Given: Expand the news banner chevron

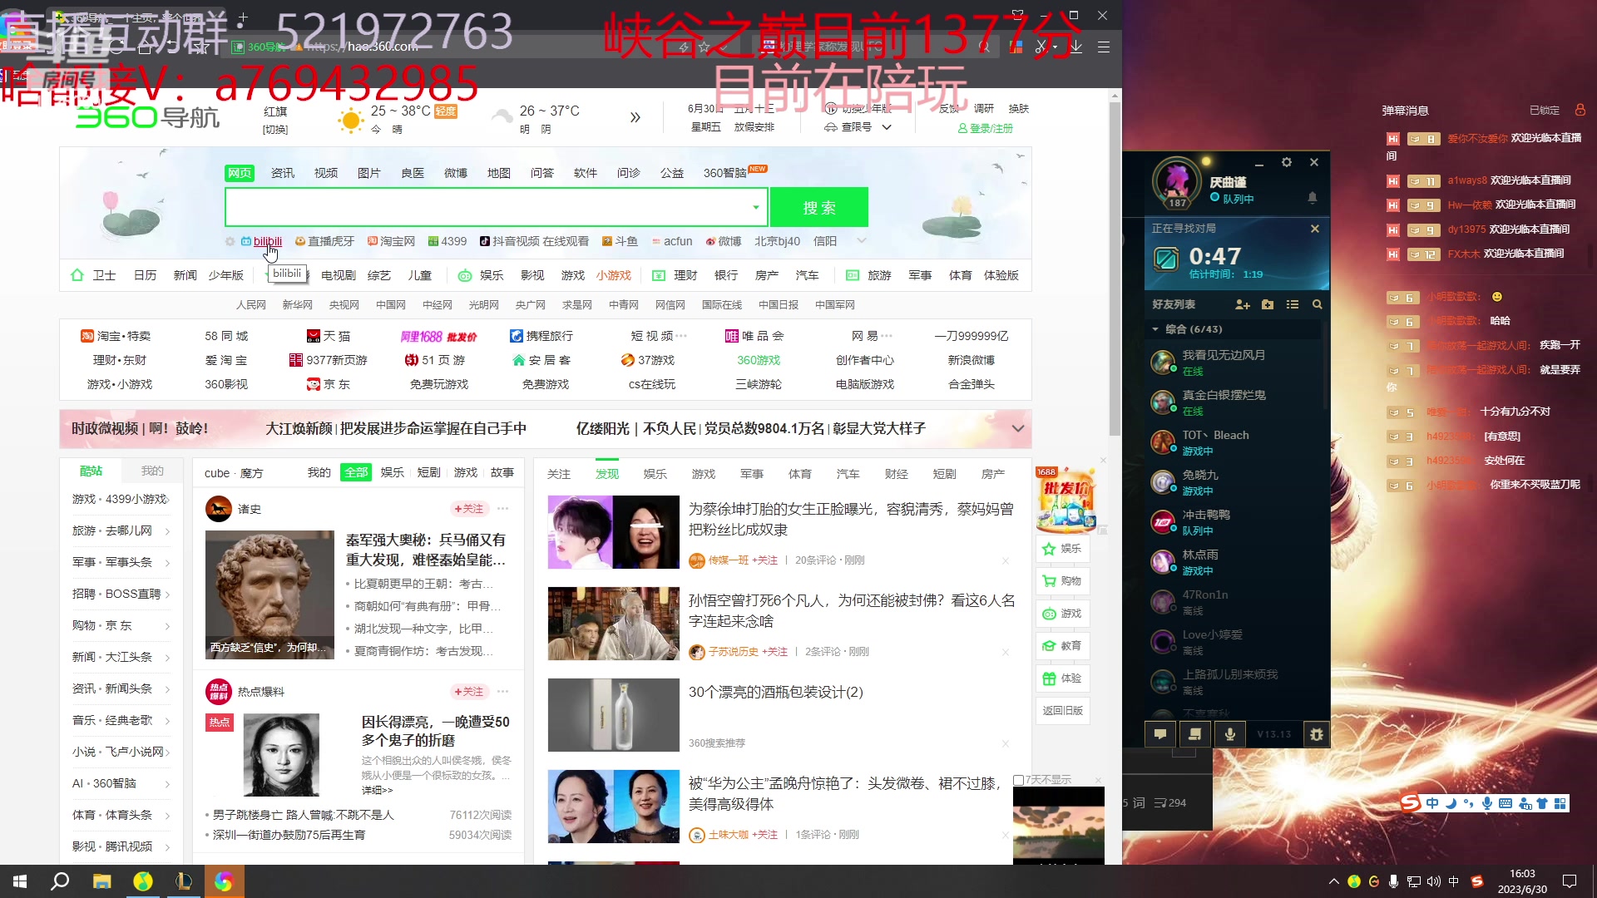Looking at the screenshot, I should pos(1017,428).
